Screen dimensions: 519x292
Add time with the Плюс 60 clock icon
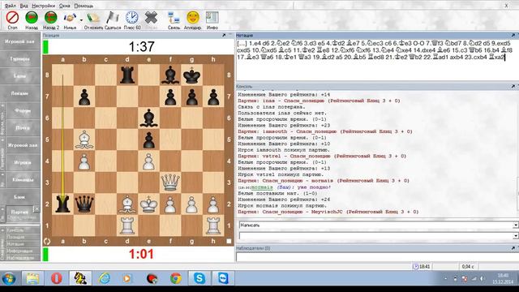pos(131,18)
